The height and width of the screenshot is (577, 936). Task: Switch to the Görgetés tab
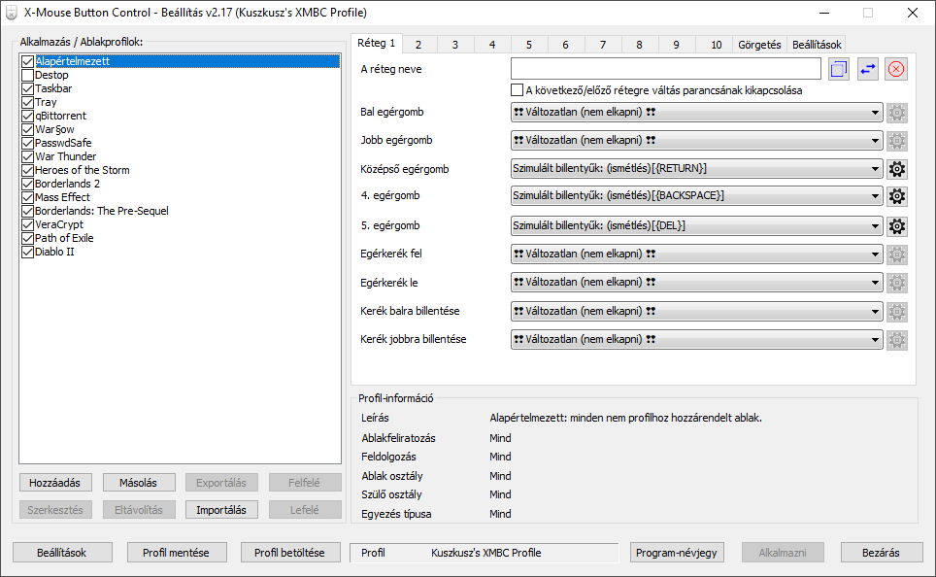point(759,45)
